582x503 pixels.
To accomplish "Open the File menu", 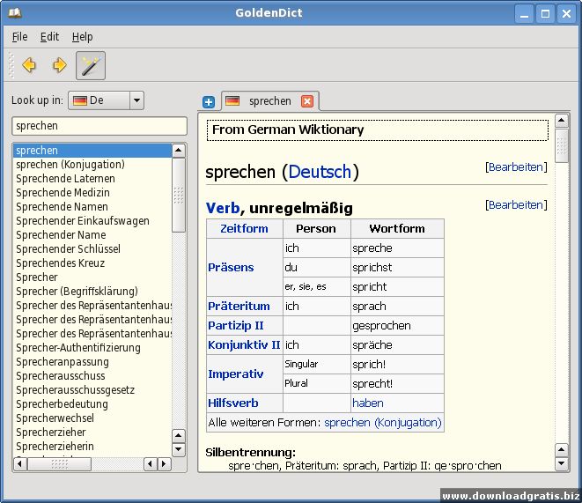I will point(19,37).
